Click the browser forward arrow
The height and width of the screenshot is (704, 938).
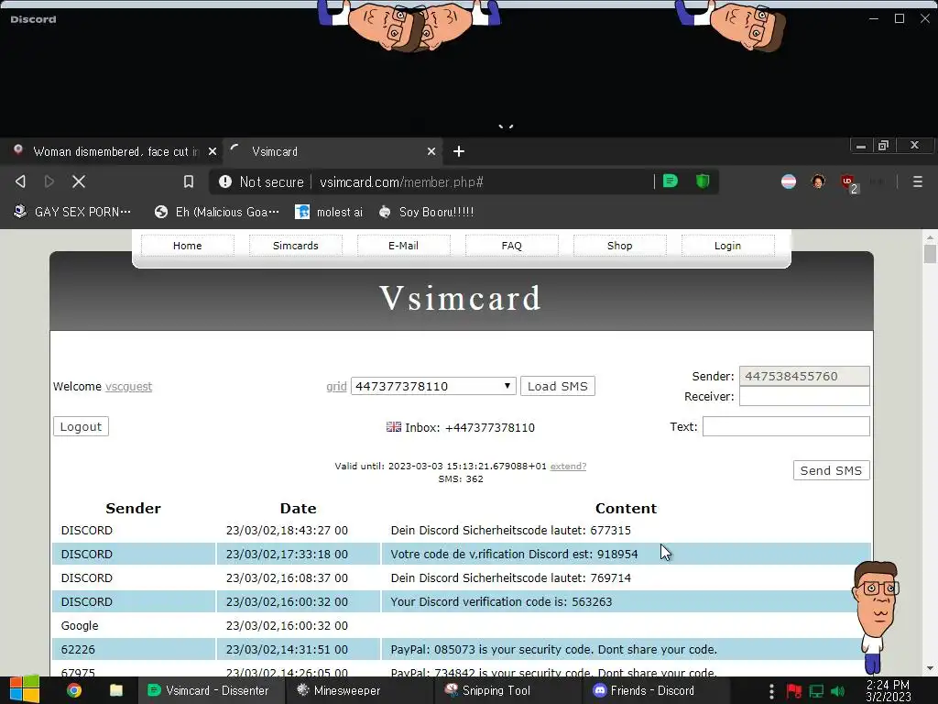coord(49,181)
